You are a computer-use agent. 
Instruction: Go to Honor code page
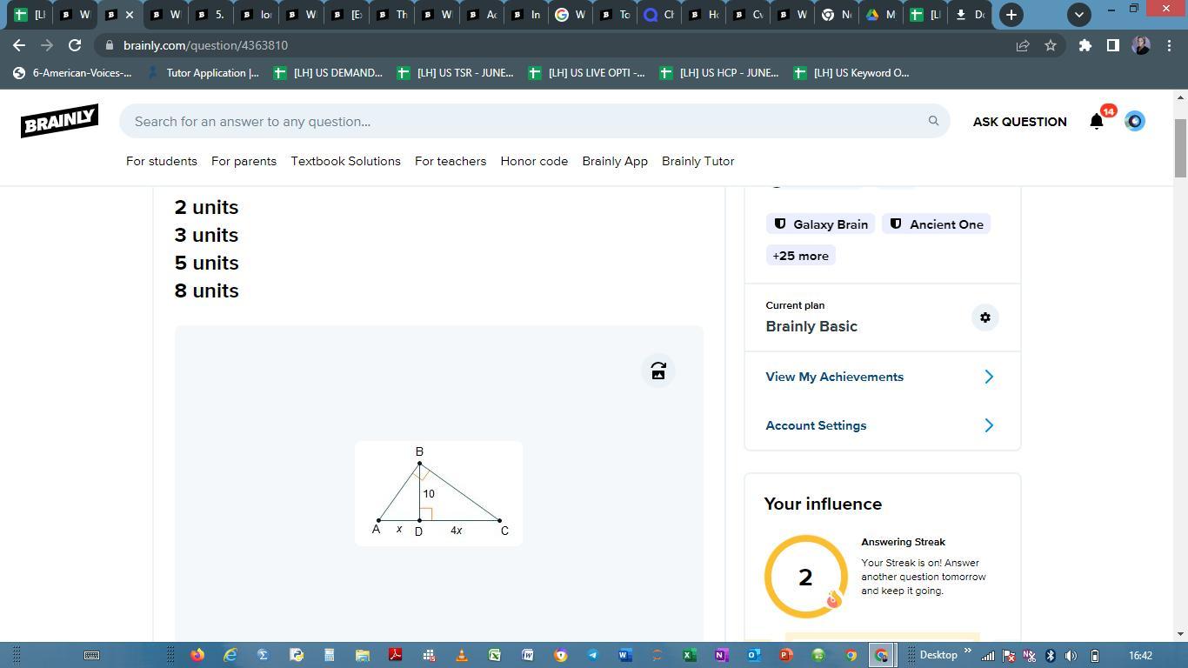[534, 161]
